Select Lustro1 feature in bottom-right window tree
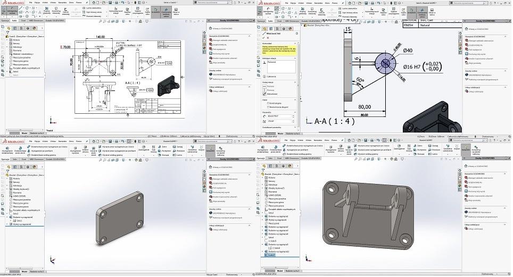This screenshot has height=277, width=513. (x=270, y=255)
